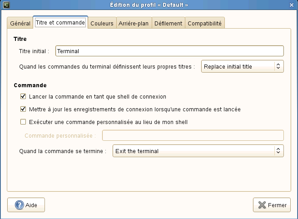Enable custom command instead of shell
298x219 pixels.
click(x=23, y=122)
